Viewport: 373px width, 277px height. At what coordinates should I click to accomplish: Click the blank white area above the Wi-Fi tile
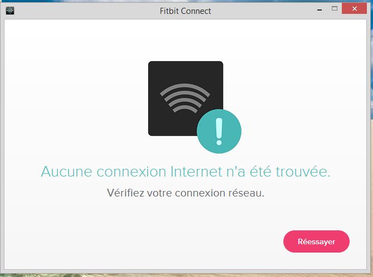[185, 40]
